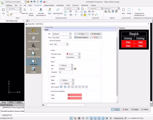Open the Filtre dropdown showing Tüm stiller

click(62, 37)
